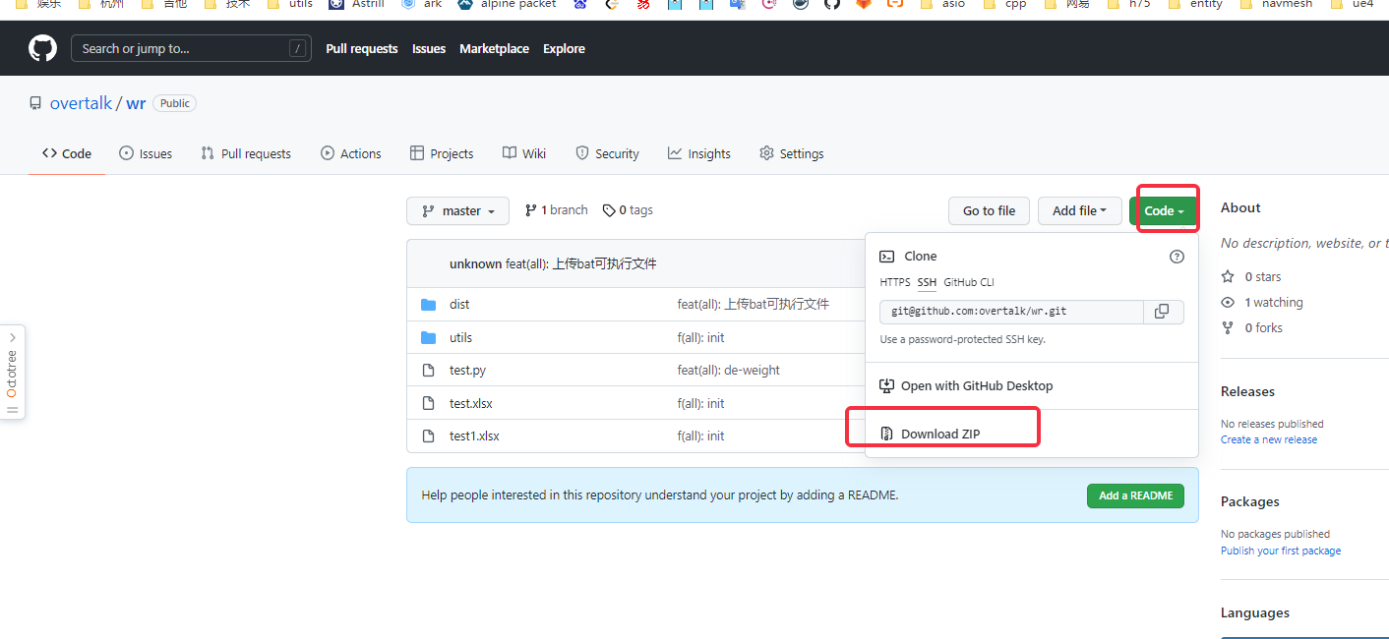The width and height of the screenshot is (1389, 639).
Task: Click the repository book icon beside overtalk
Action: (35, 103)
